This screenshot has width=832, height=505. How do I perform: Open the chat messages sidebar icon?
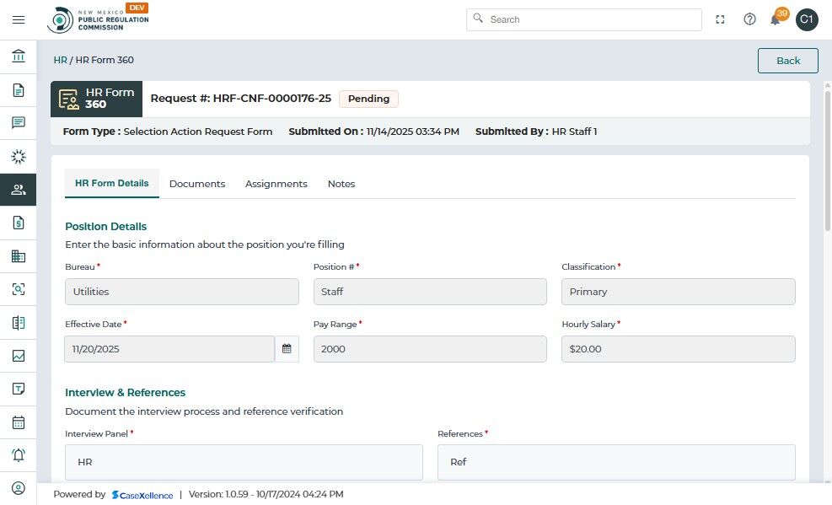click(x=19, y=123)
